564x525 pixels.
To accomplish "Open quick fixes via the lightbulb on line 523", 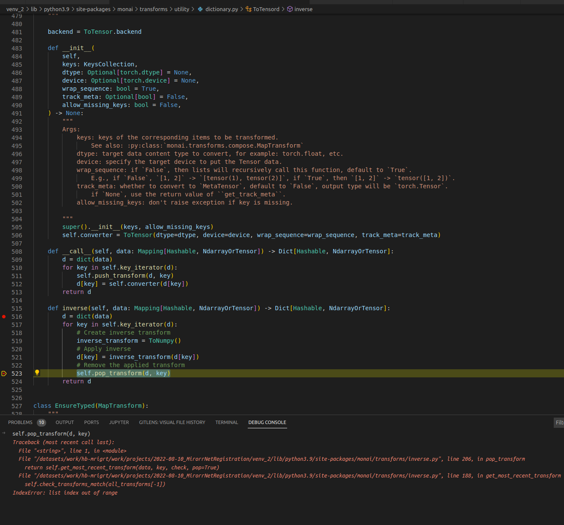I will [x=37, y=373].
